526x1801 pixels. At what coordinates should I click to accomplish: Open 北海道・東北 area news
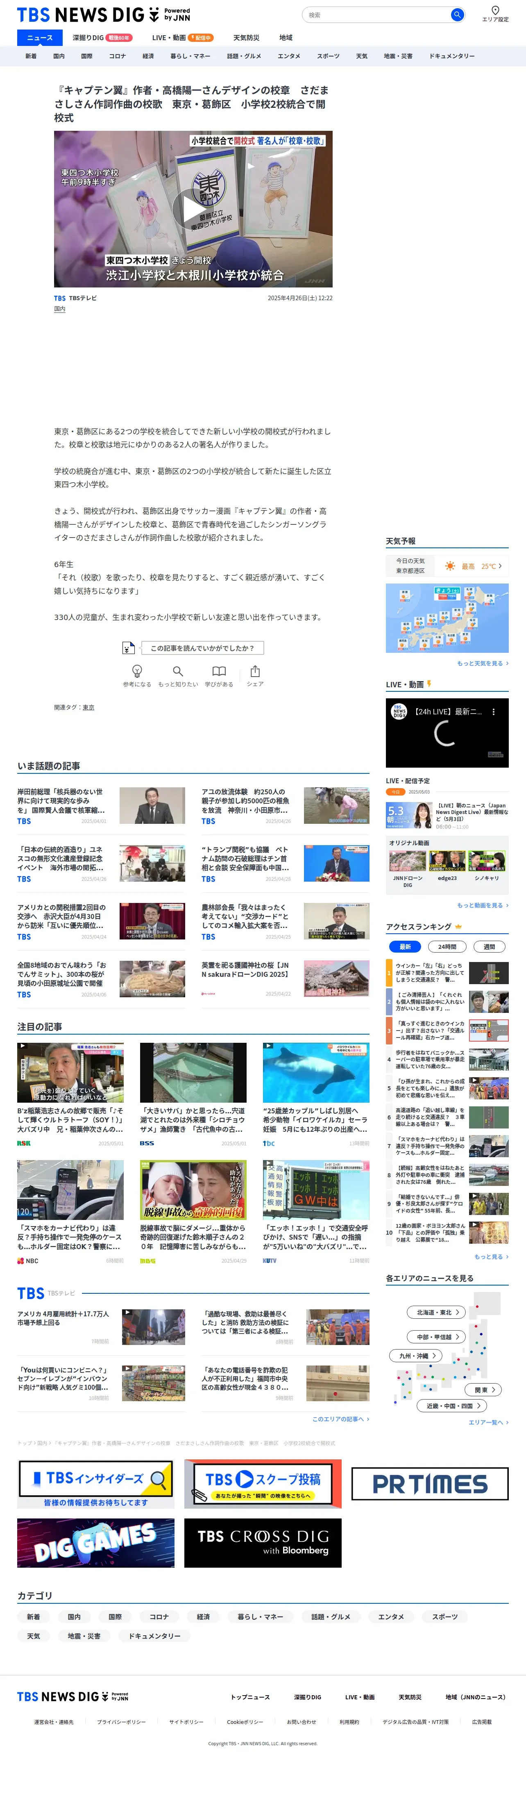(x=437, y=1312)
